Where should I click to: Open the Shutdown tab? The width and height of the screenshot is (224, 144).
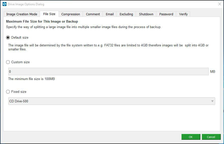[x=146, y=14]
